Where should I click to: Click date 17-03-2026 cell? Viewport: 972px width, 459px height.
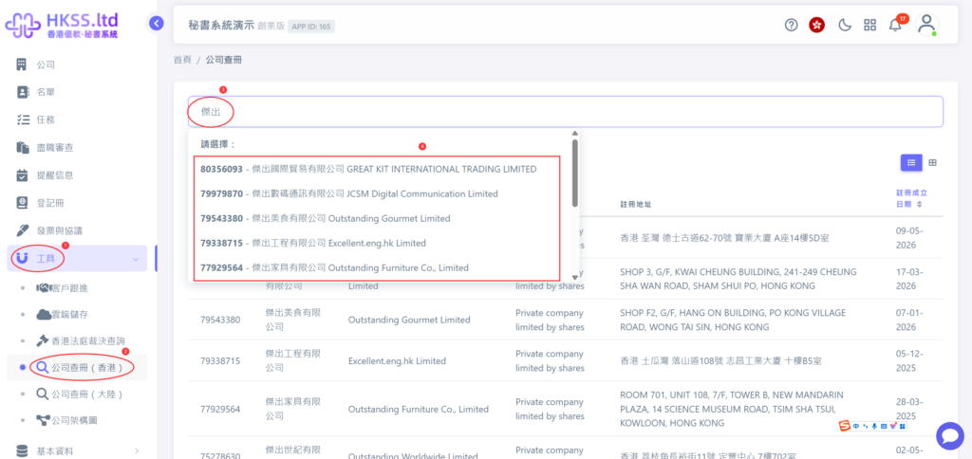(x=910, y=279)
